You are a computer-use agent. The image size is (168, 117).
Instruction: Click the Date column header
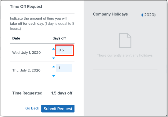click(x=16, y=38)
